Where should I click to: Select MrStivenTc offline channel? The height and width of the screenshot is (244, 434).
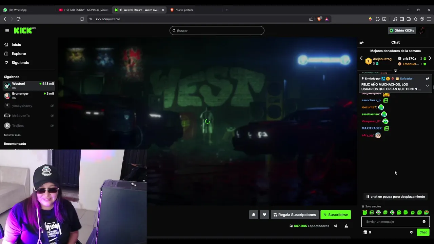coord(29,116)
